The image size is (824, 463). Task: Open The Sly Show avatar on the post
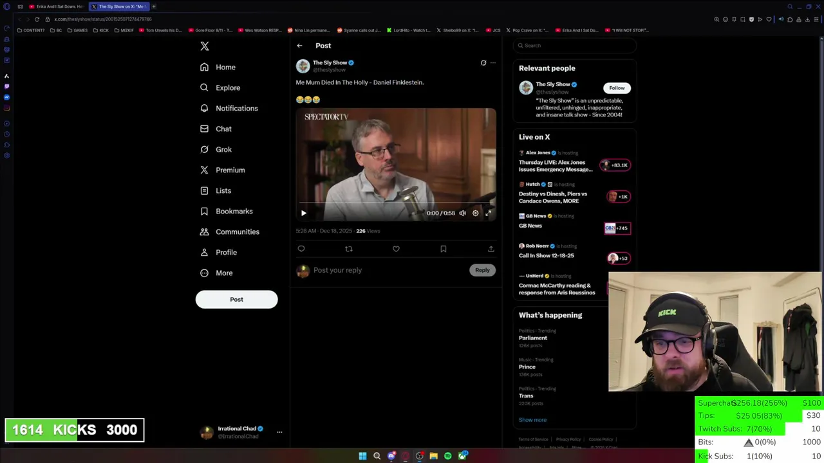303,66
